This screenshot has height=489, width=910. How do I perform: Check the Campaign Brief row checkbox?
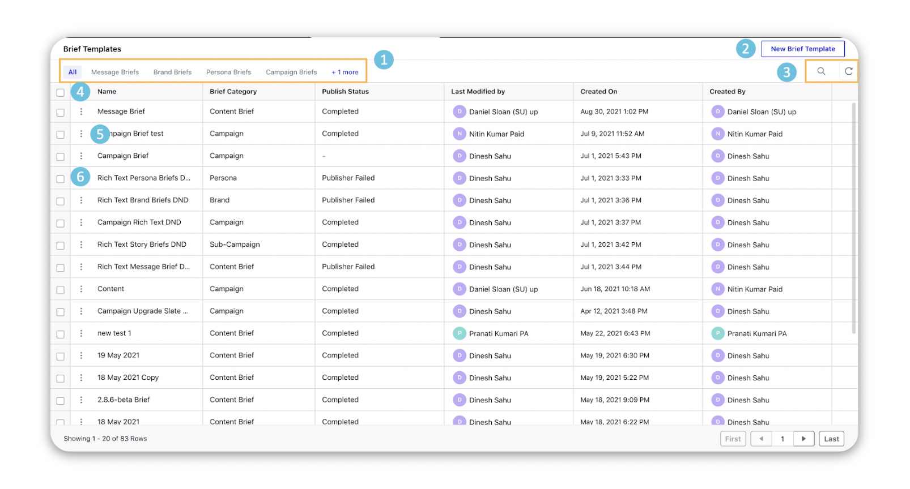click(x=61, y=157)
